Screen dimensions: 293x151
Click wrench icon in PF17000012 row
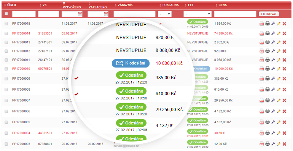tap(273, 51)
